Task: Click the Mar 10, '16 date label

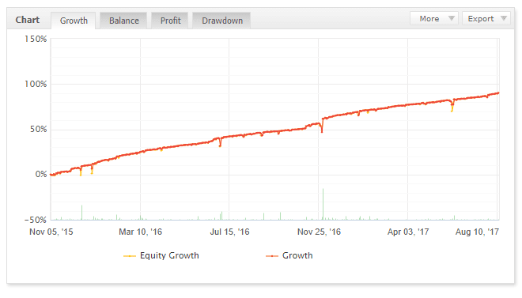Action: coord(140,232)
